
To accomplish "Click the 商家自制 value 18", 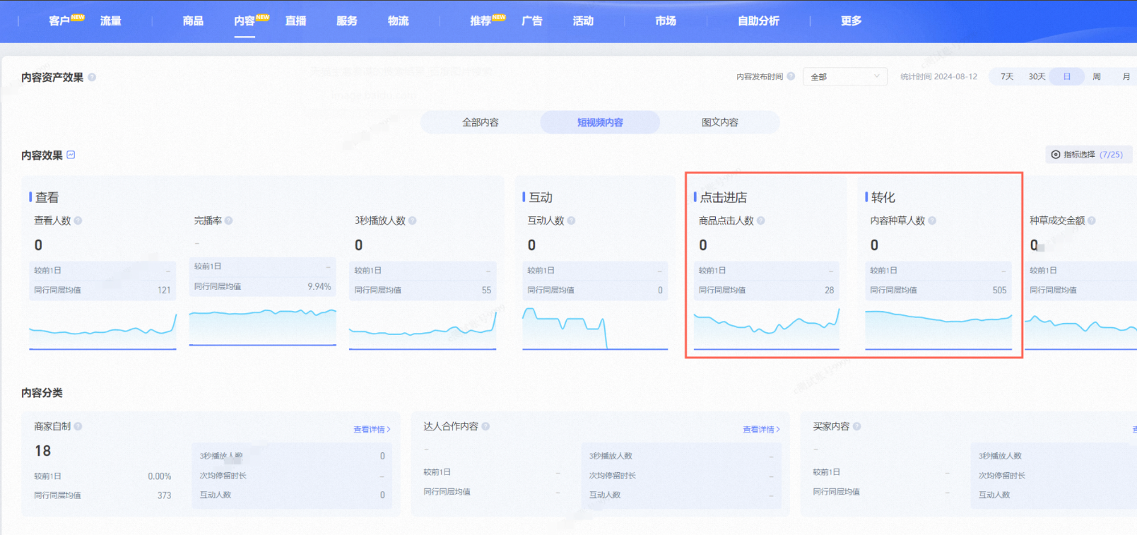I will [42, 451].
